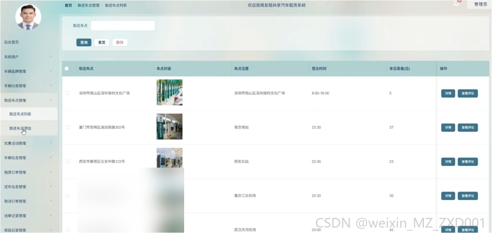Click the 操作 column header
This screenshot has width=492, height=233.
click(x=443, y=69)
